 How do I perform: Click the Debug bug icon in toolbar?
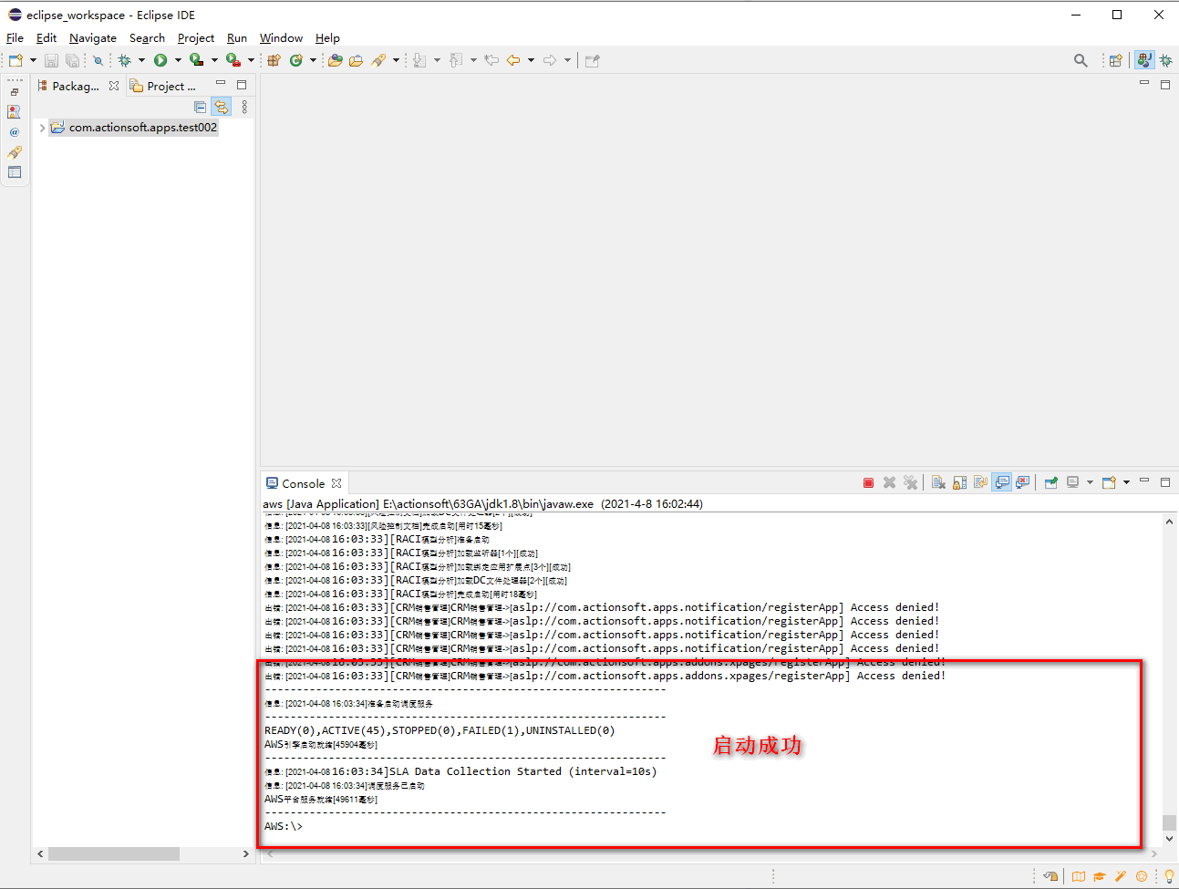coord(125,61)
